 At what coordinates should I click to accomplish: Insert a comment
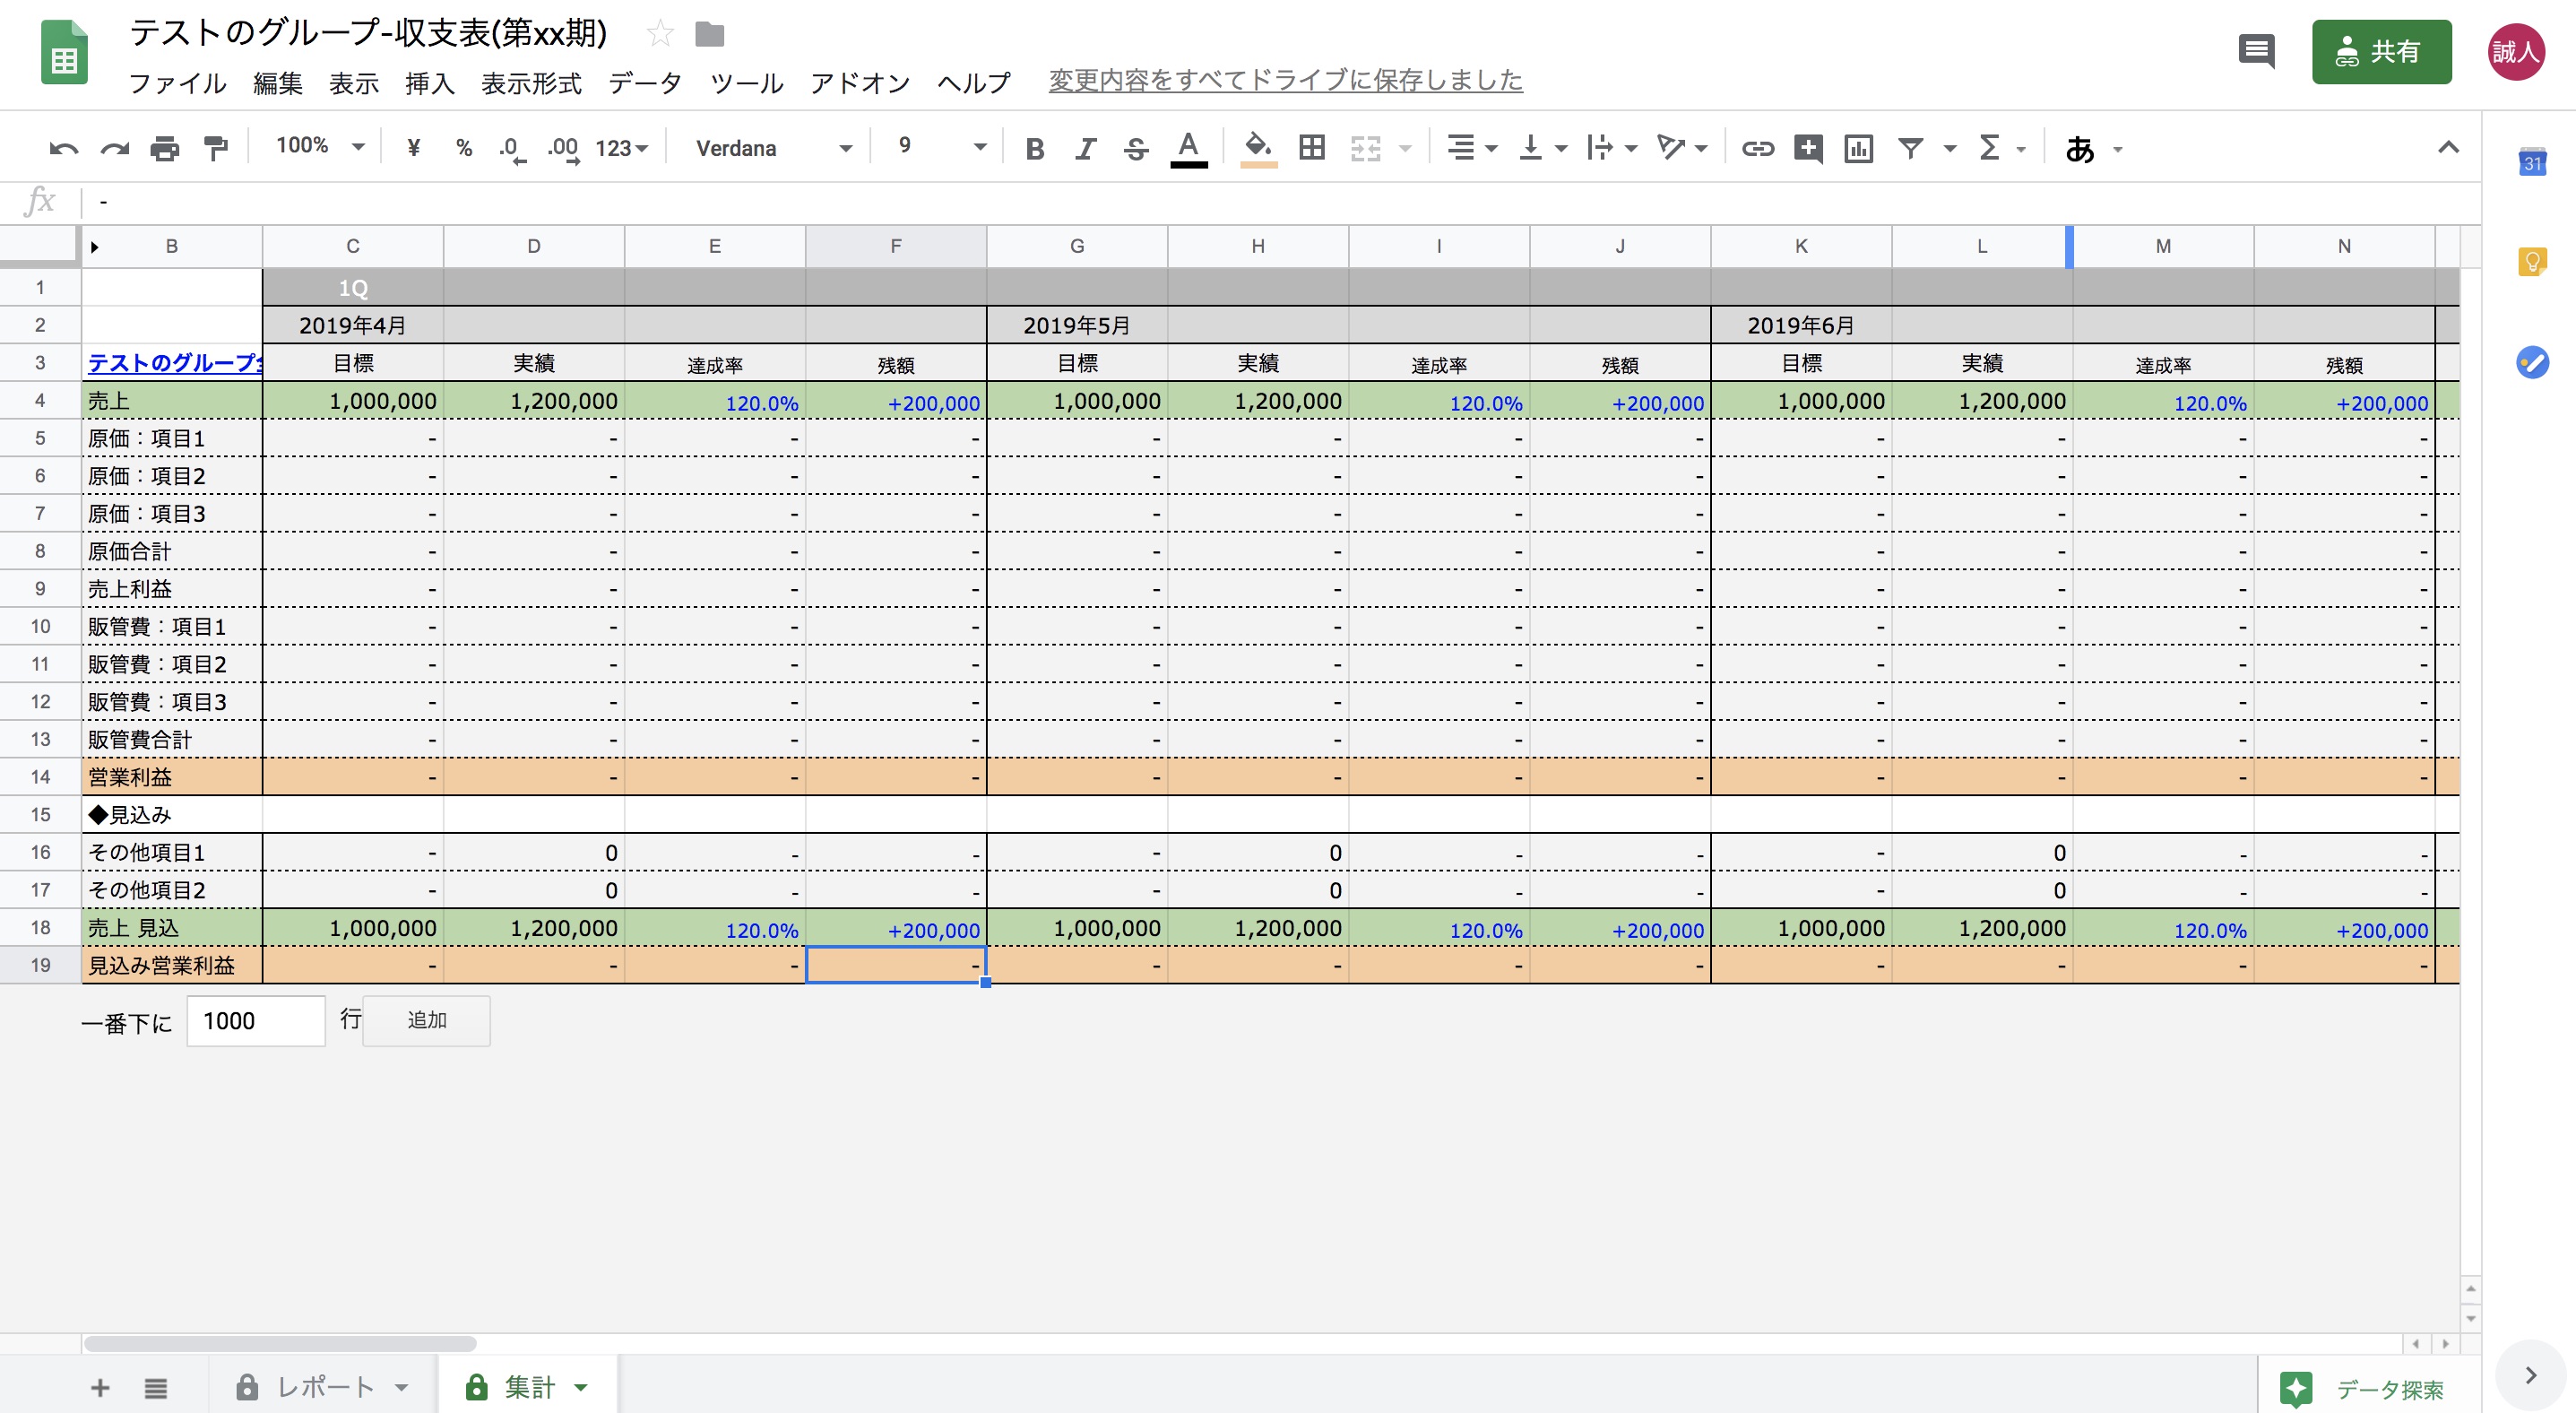coord(1808,149)
